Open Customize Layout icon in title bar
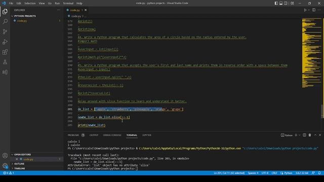Screen dimensions: 324x182 [292, 3]
